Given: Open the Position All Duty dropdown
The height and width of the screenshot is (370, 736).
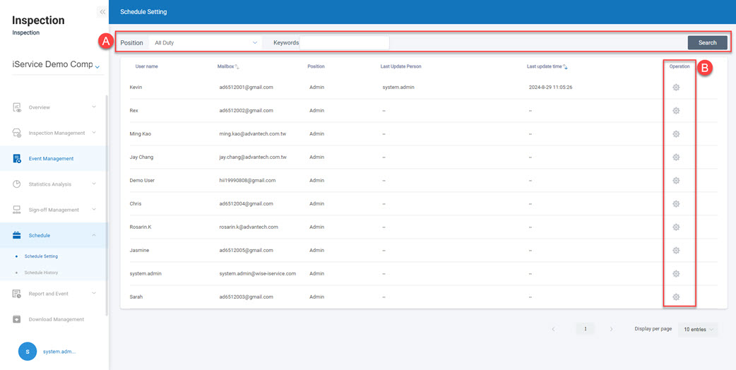Looking at the screenshot, I should click(205, 43).
